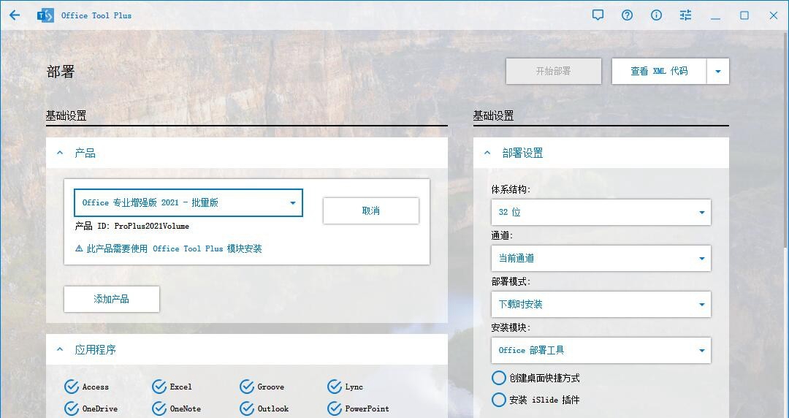
Task: Click the 部署 page heading
Action: point(61,72)
